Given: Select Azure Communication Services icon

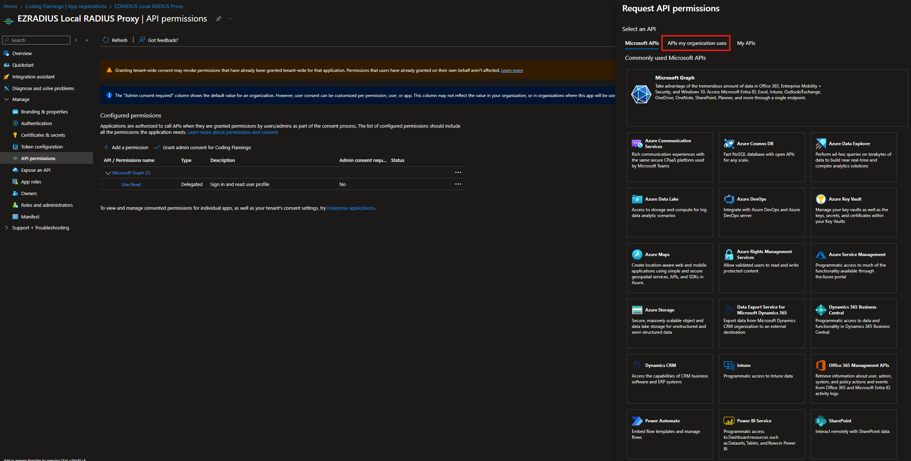Looking at the screenshot, I should pyautogui.click(x=637, y=144).
